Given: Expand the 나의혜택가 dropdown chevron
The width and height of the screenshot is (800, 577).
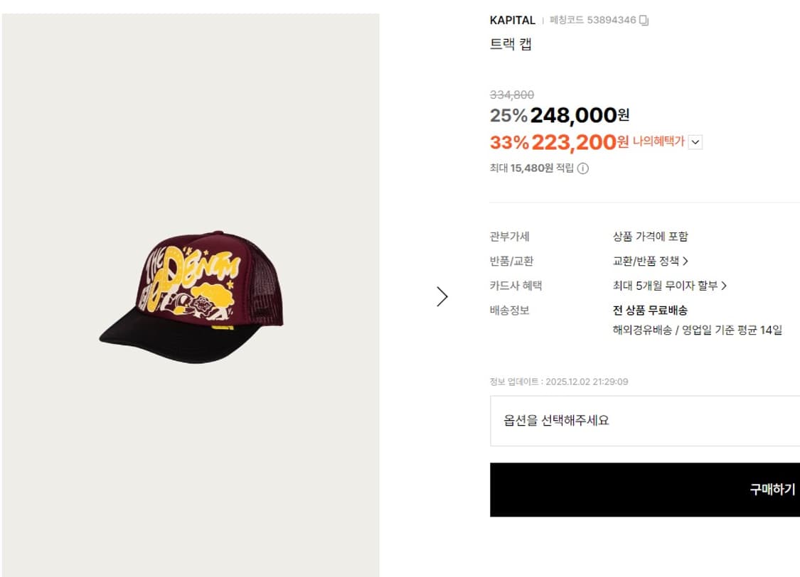Looking at the screenshot, I should tap(695, 142).
